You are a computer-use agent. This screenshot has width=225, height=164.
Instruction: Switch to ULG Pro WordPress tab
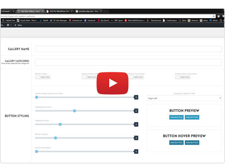coord(60,11)
